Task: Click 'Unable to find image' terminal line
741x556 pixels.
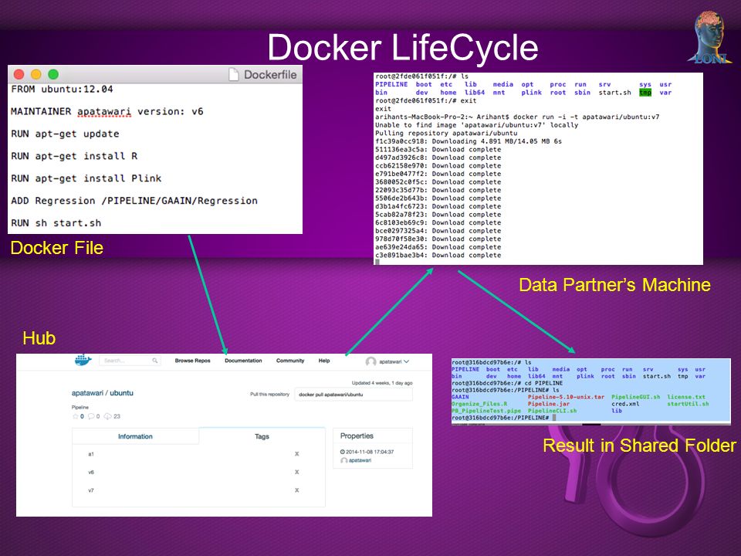Action: (476, 125)
